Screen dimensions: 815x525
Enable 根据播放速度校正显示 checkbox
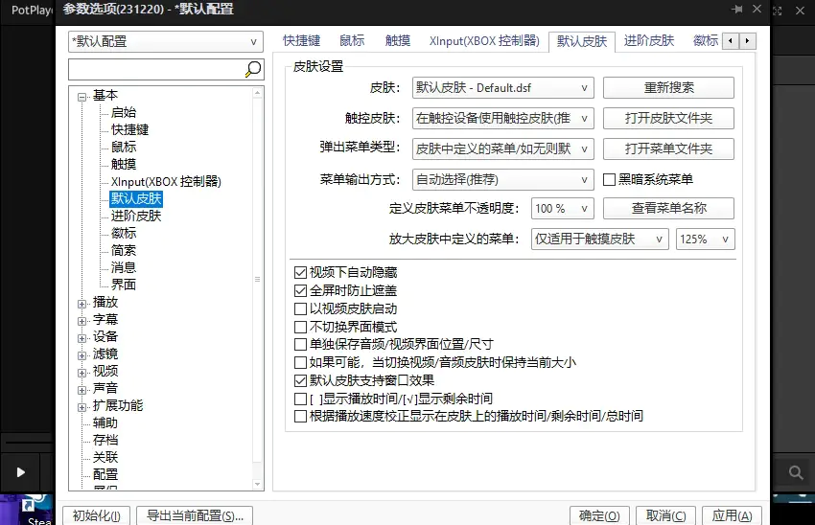(x=300, y=417)
